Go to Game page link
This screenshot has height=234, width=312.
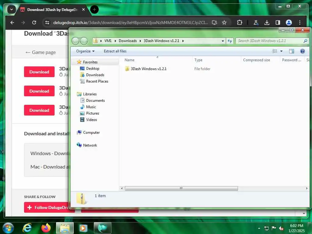pyautogui.click(x=41, y=52)
